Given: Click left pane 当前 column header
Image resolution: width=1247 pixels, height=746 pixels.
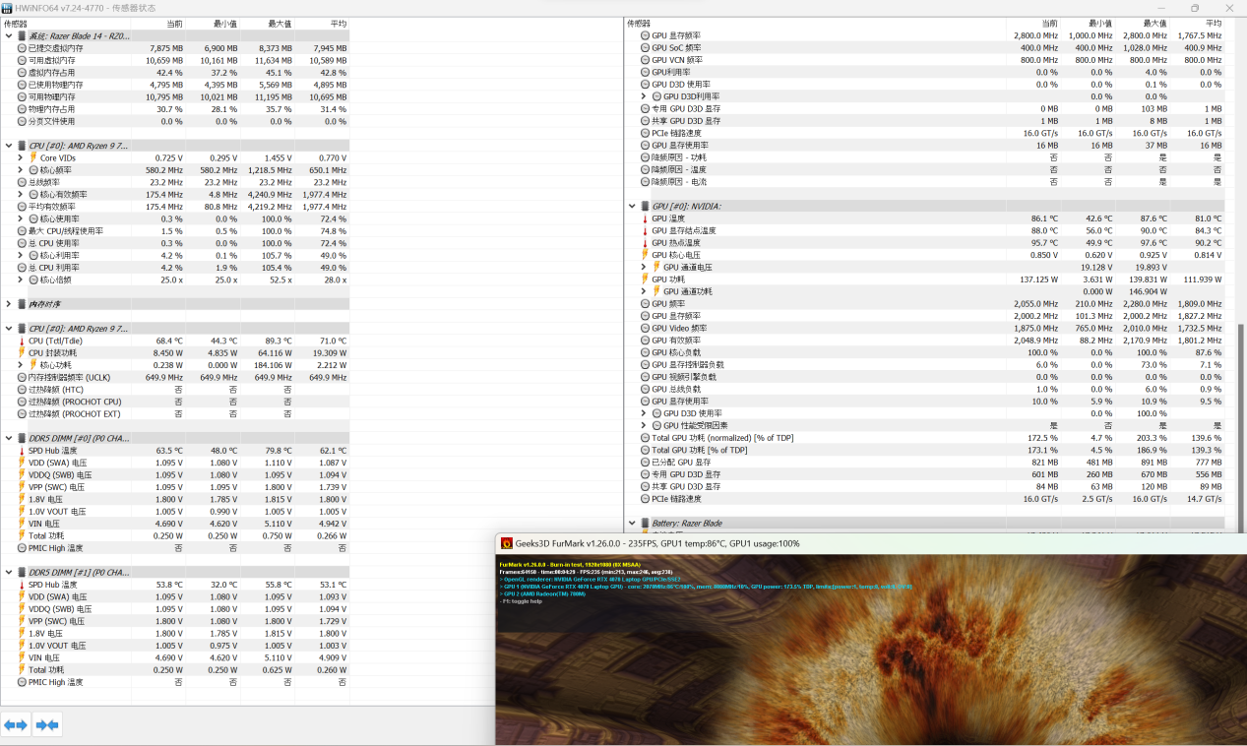Looking at the screenshot, I should 158,23.
